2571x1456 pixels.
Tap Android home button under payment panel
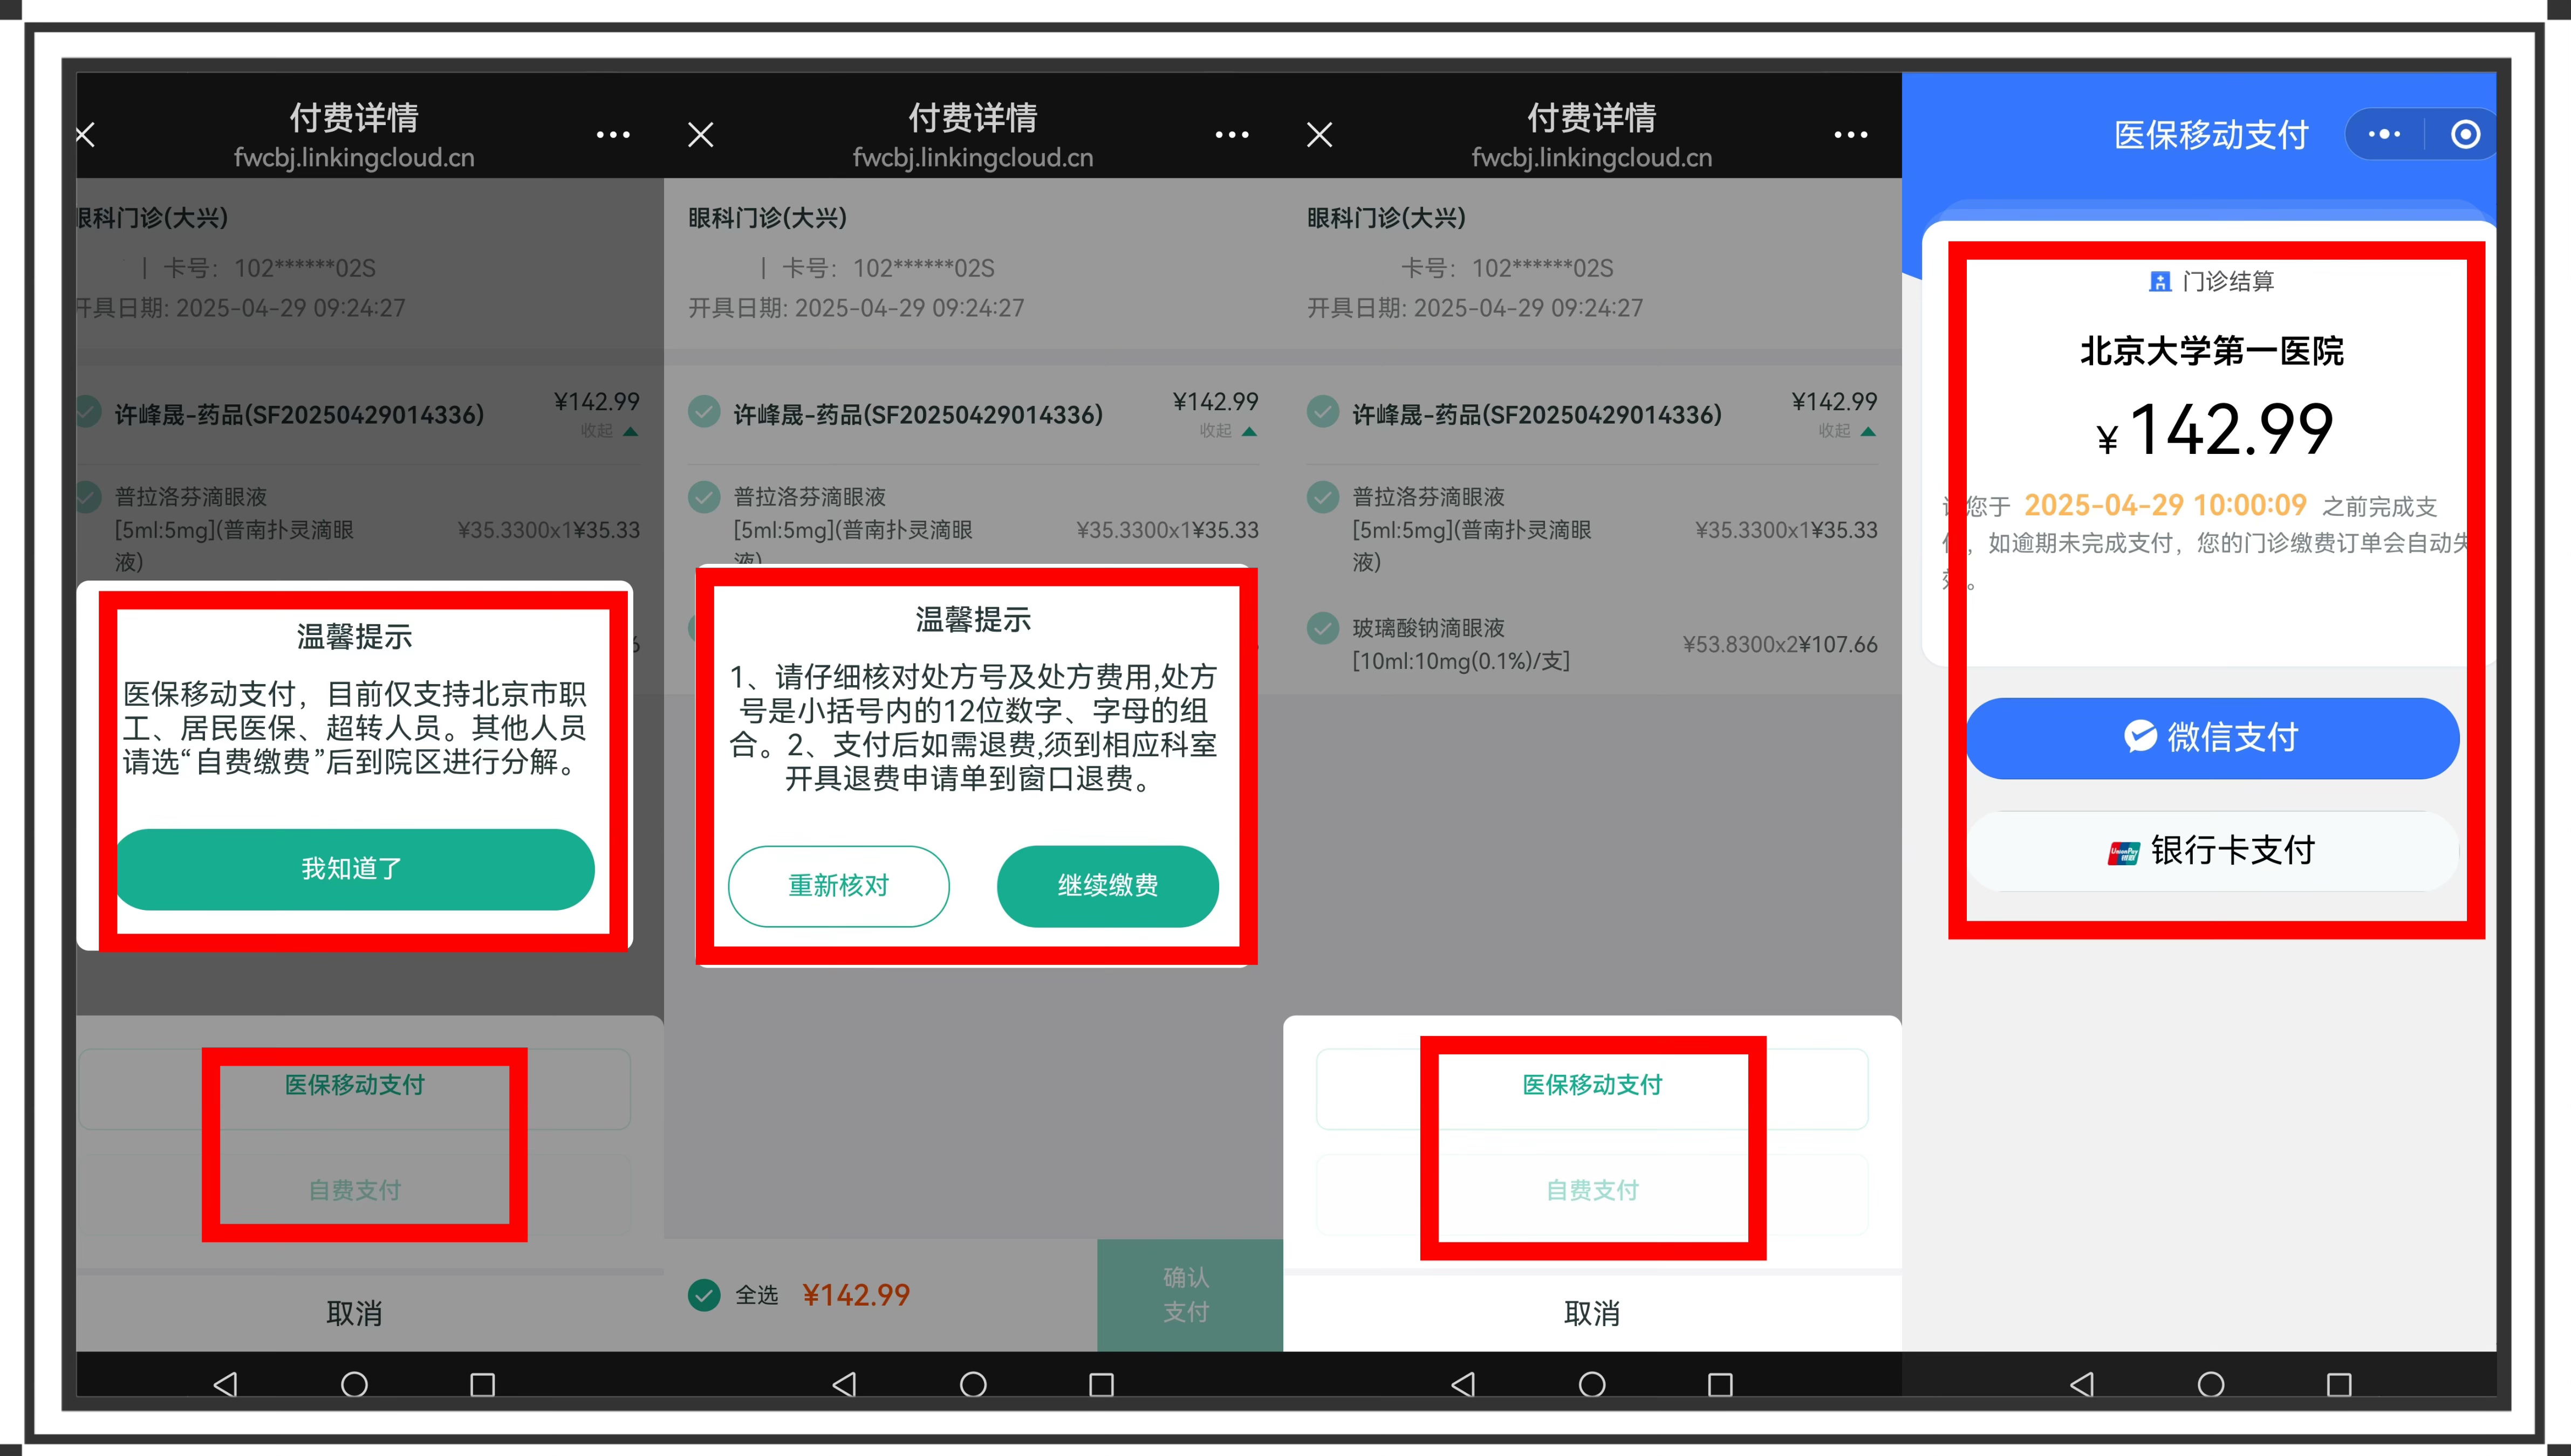click(2211, 1384)
